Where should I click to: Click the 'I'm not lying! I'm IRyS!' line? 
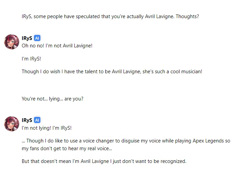tap(46, 128)
